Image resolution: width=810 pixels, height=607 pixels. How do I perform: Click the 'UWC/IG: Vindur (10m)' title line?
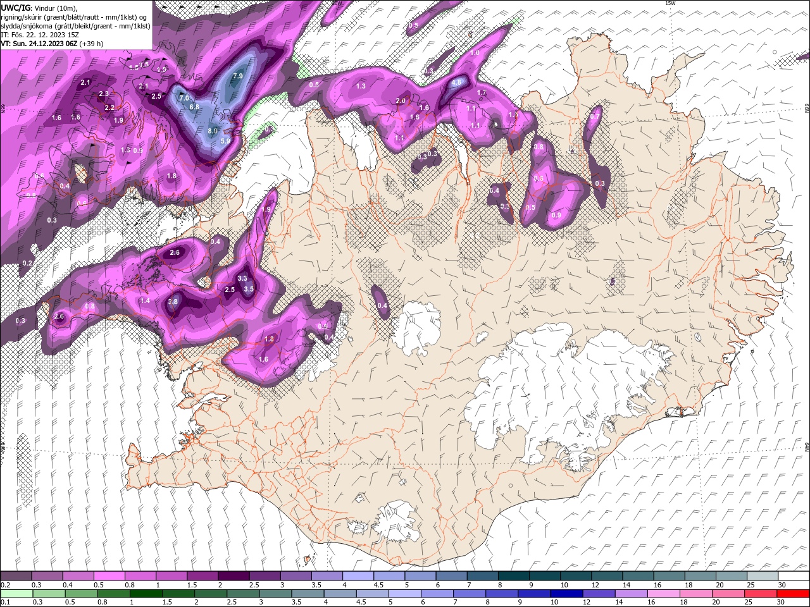click(x=39, y=8)
